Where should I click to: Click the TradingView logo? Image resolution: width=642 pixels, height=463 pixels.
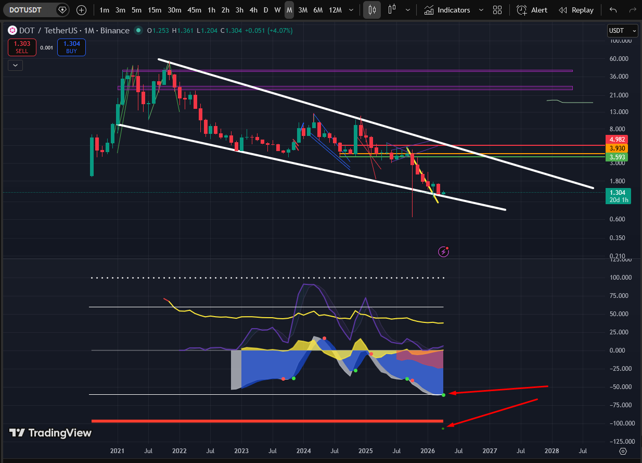50,433
